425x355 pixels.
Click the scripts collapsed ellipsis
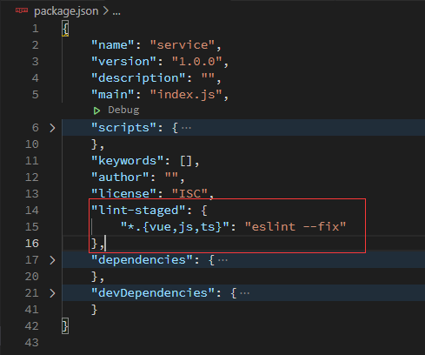pyautogui.click(x=186, y=128)
